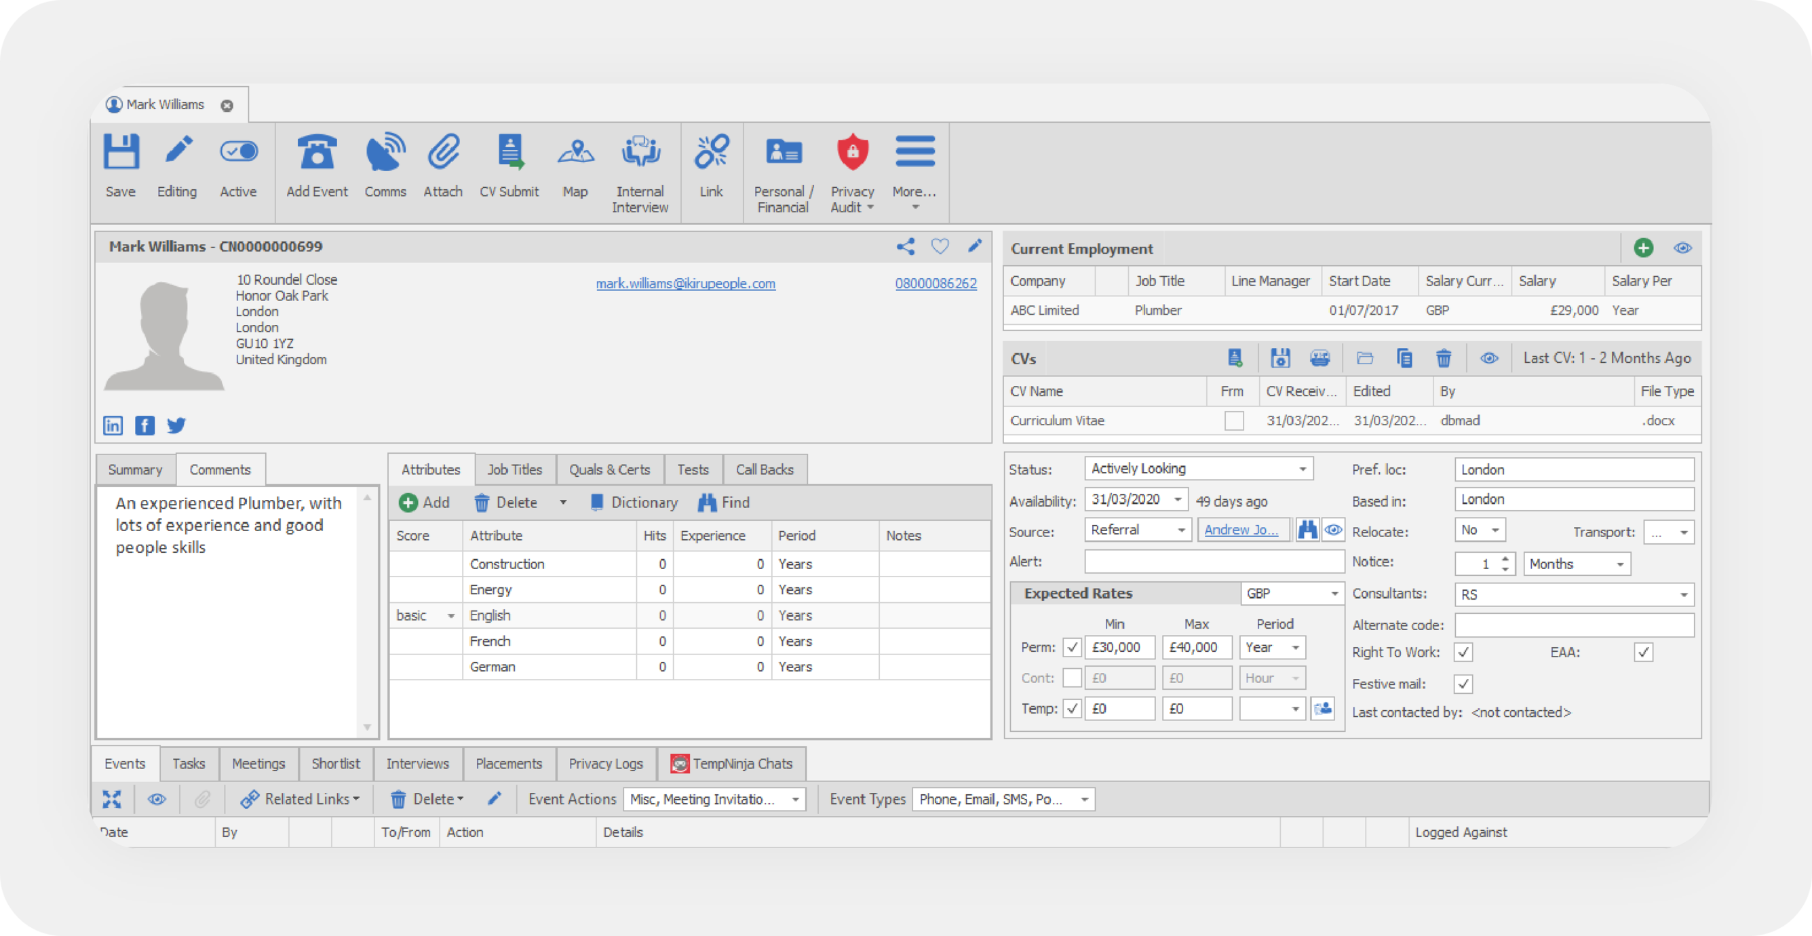
Task: Email mark.williams@ikirupeople.com
Action: coord(685,284)
